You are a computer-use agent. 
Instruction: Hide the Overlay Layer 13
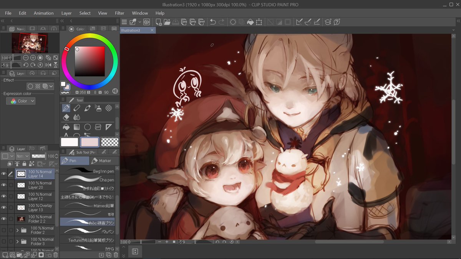(4, 207)
